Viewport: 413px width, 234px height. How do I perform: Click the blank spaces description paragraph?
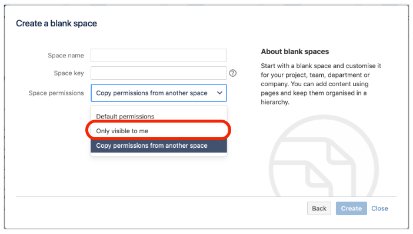click(321, 84)
